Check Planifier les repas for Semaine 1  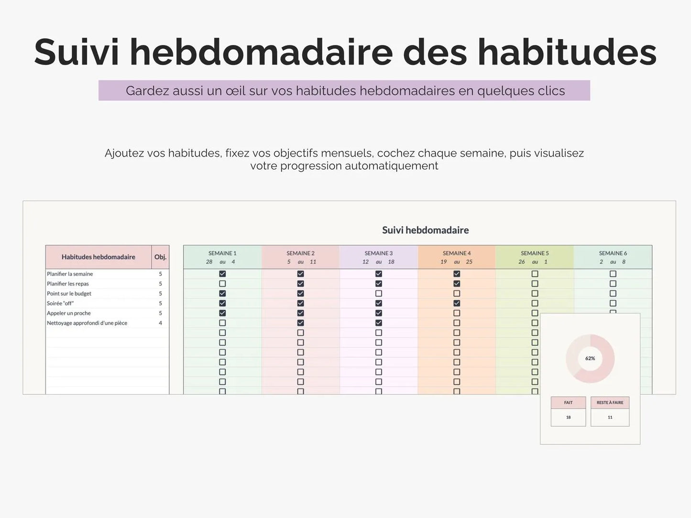click(x=222, y=284)
